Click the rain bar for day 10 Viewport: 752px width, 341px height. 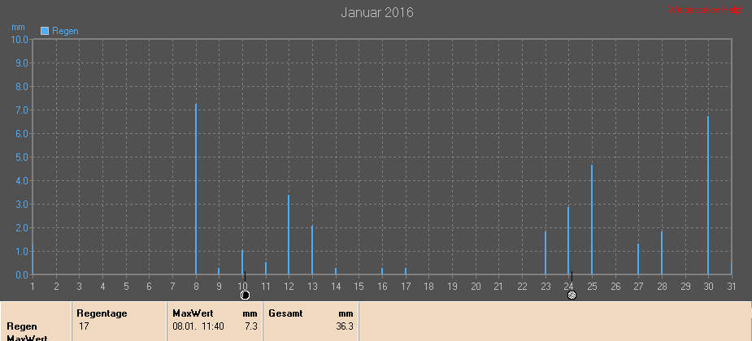tap(242, 262)
